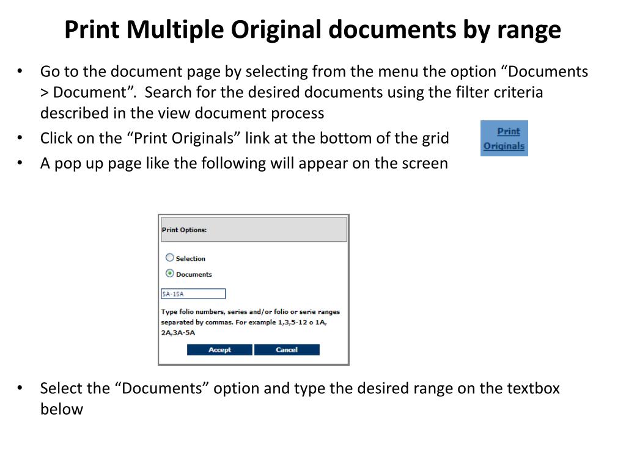Click the bullet text Go to the document page
The width and height of the screenshot is (626, 469).
(x=314, y=92)
